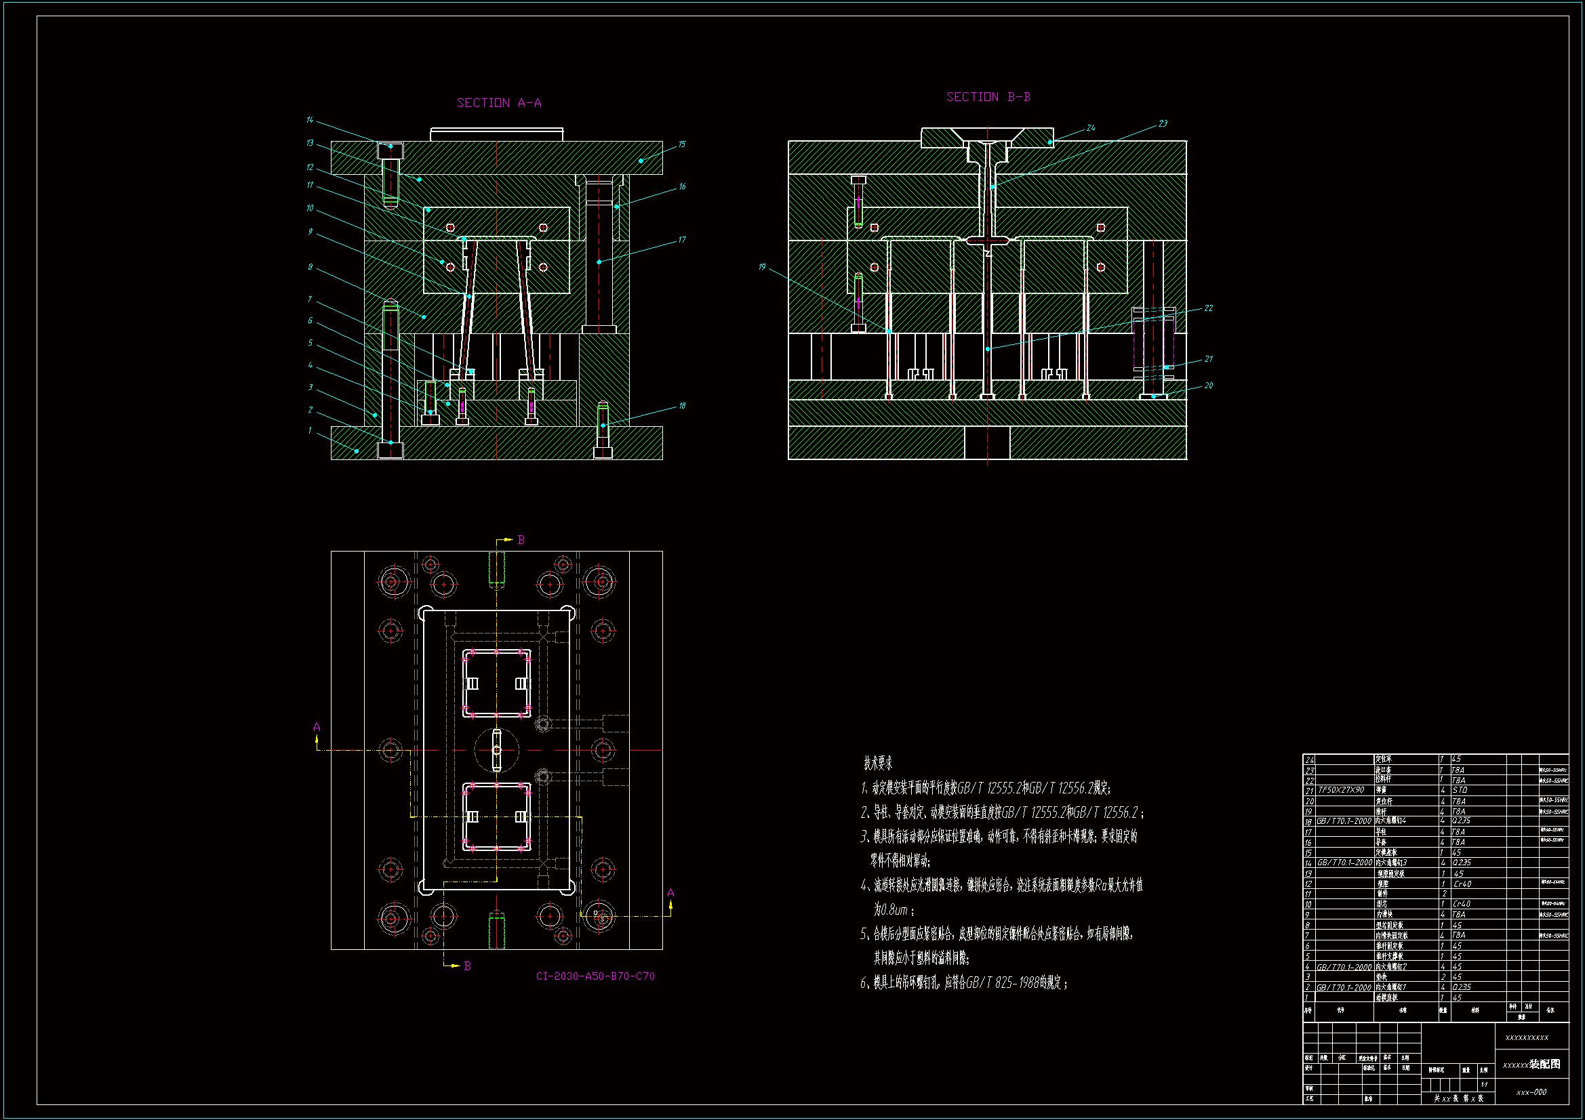
Task: Click the 装配图 drawing title in title block
Action: click(1544, 1064)
